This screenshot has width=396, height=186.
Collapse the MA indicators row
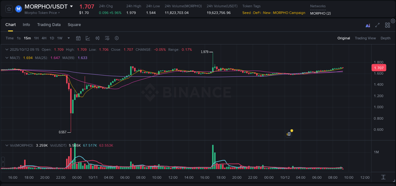point(7,58)
